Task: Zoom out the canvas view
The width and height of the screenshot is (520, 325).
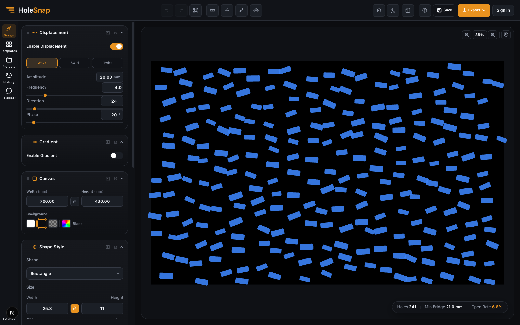Action: (467, 35)
